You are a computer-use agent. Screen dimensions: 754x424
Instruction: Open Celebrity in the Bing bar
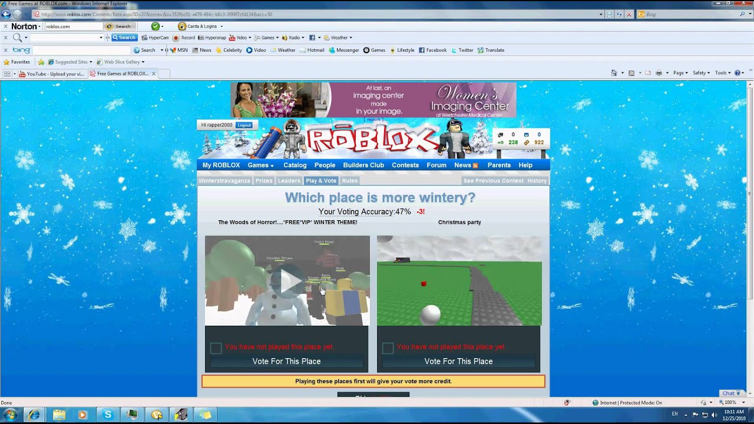[229, 50]
